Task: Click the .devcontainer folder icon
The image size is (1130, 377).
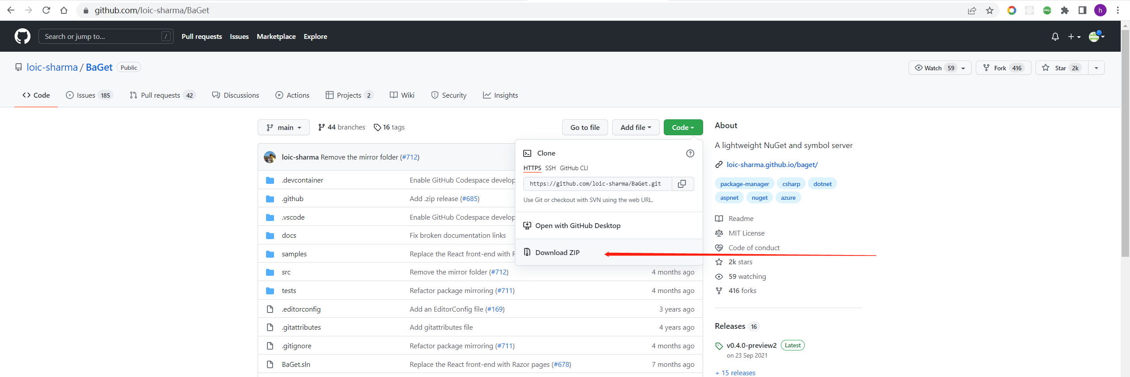Action: (270, 180)
